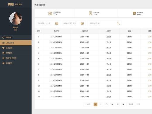Click batch number 223423423423 in row 12
The height and width of the screenshot is (114, 152).
56,97
